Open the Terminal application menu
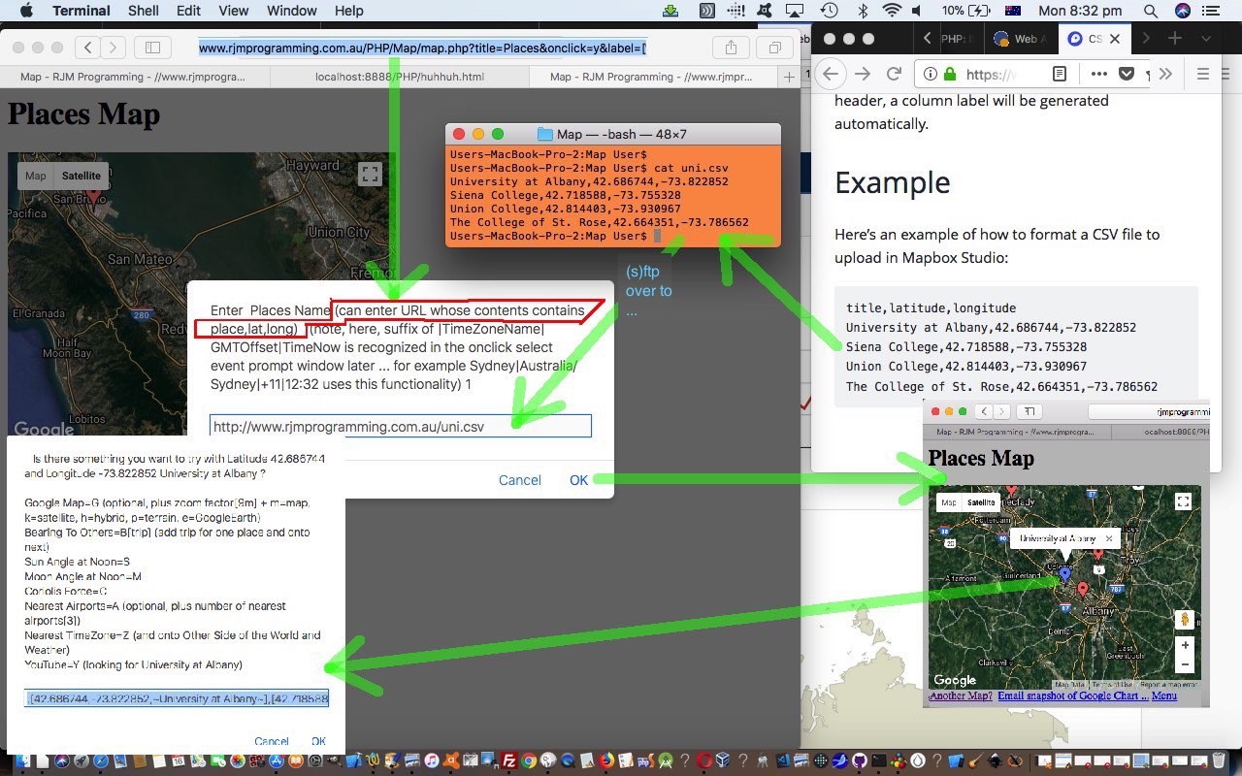The image size is (1242, 776). point(81,11)
